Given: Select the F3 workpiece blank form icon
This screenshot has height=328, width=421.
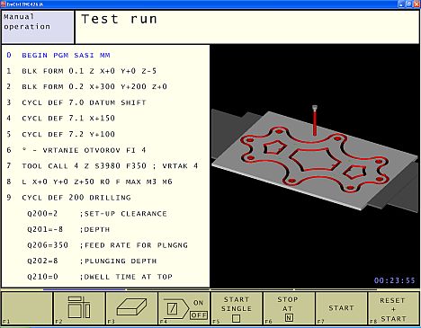Looking at the screenshot, I should tap(131, 308).
